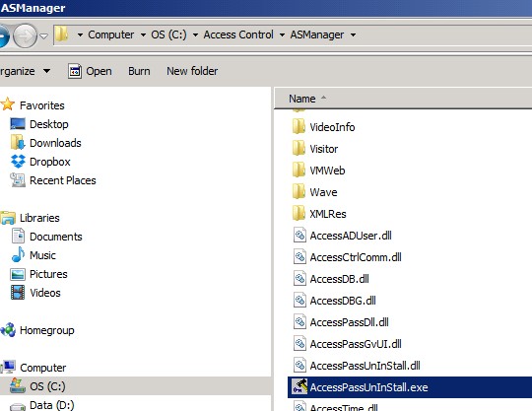Select AccessPassUnInStall.exe file

pyautogui.click(x=368, y=387)
